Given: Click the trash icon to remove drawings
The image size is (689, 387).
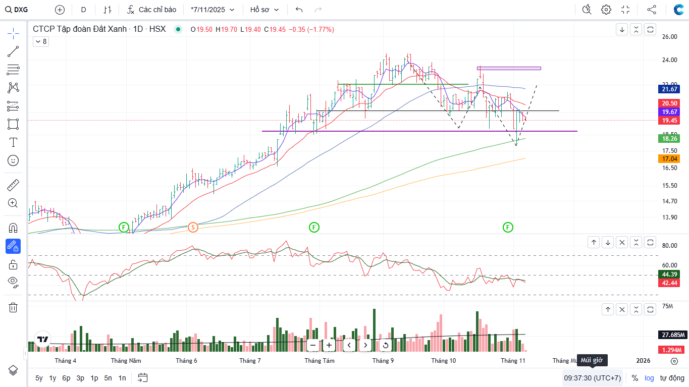Looking at the screenshot, I should tap(13, 307).
